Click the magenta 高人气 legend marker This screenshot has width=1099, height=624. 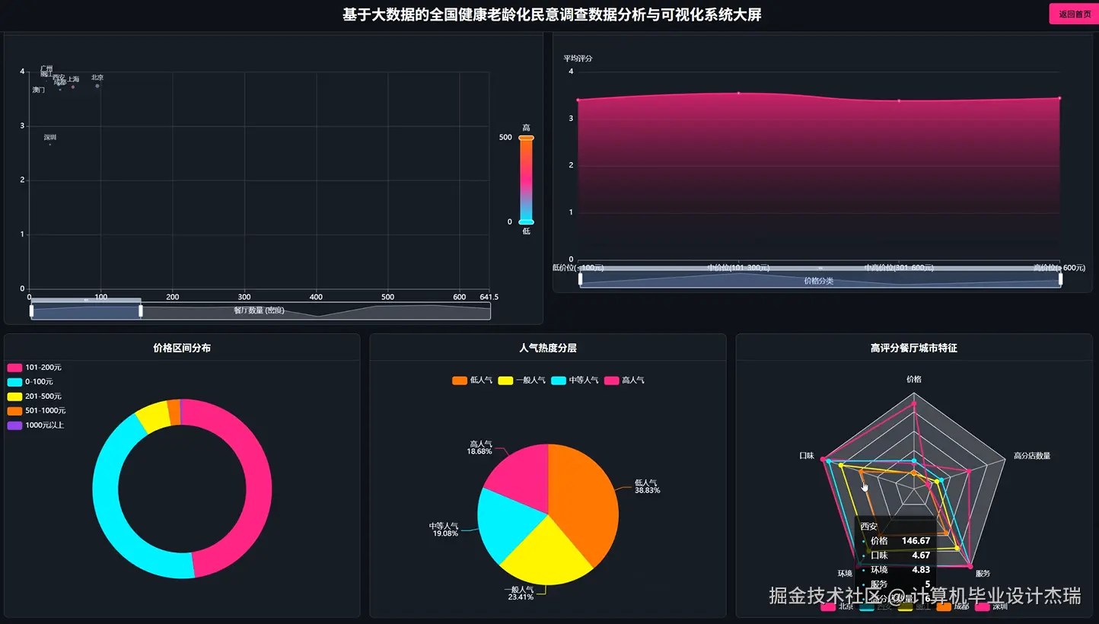point(611,380)
